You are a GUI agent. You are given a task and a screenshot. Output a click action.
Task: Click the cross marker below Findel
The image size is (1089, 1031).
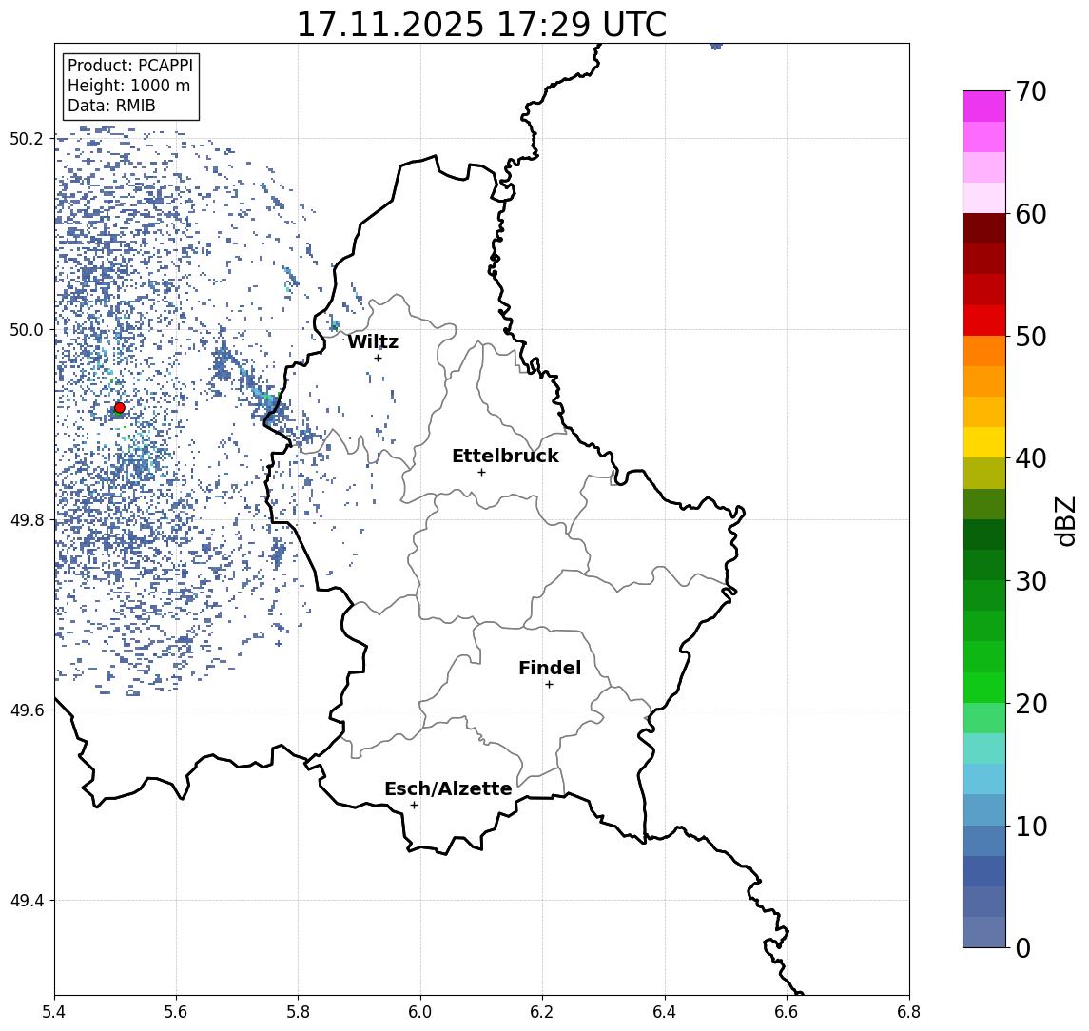click(x=549, y=685)
